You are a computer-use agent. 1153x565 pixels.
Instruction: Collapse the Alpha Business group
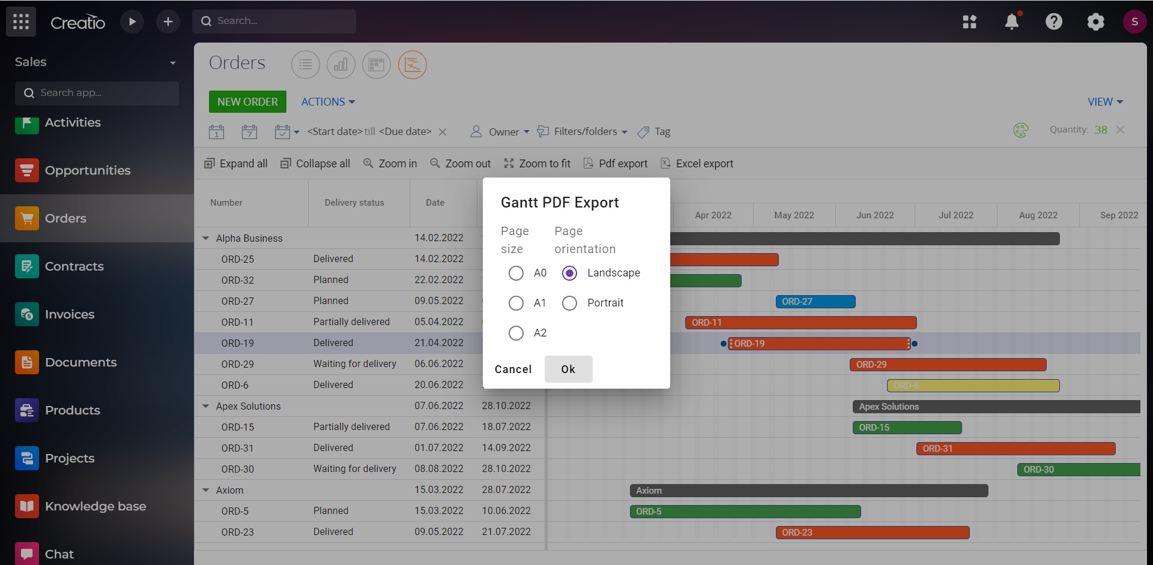206,238
